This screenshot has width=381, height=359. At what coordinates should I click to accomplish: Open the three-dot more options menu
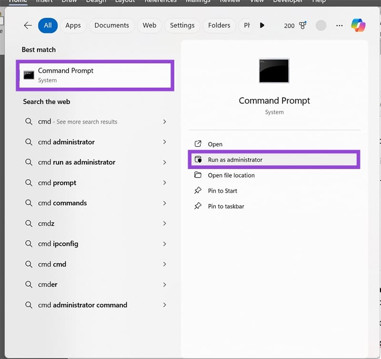pos(339,26)
